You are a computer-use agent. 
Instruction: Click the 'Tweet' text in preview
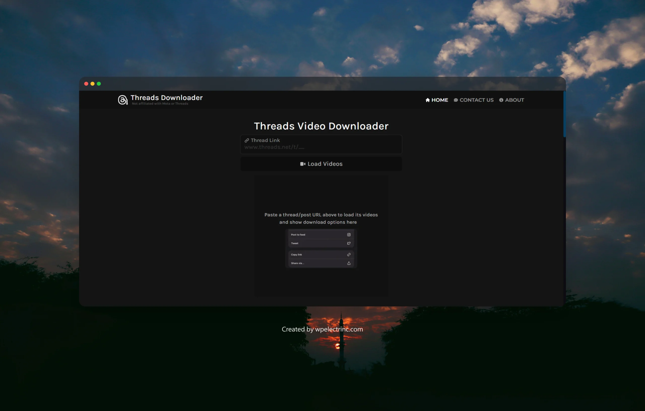[x=295, y=243]
